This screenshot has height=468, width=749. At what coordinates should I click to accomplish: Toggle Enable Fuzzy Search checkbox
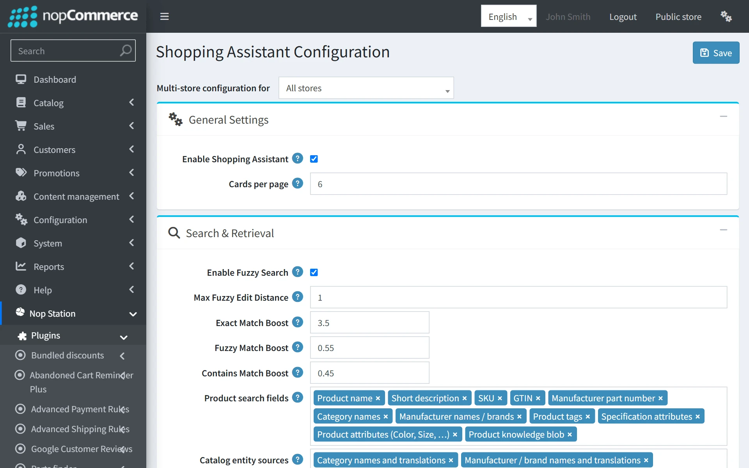pyautogui.click(x=314, y=272)
